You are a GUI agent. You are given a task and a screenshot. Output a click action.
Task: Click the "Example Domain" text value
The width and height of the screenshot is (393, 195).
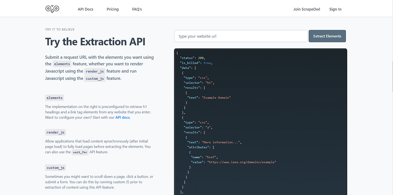pos(216,97)
